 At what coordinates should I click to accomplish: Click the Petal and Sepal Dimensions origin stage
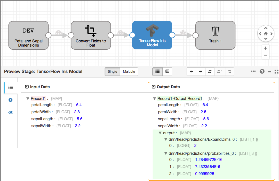pos(28,35)
